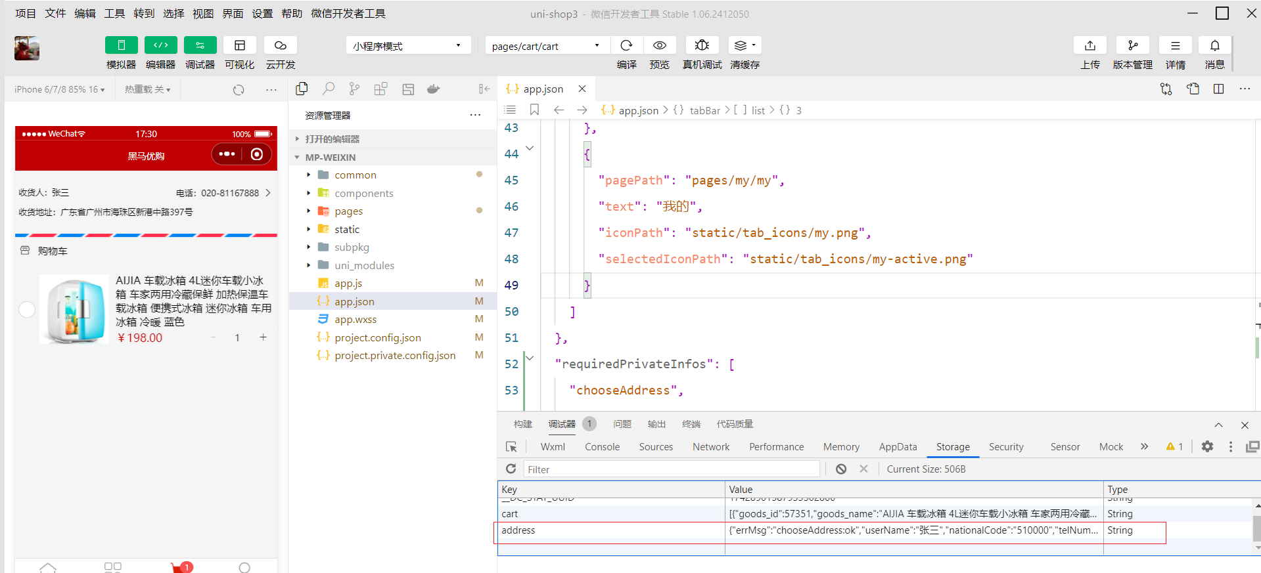The height and width of the screenshot is (573, 1261).
Task: Collapse the side bar panel
Action: (x=484, y=89)
